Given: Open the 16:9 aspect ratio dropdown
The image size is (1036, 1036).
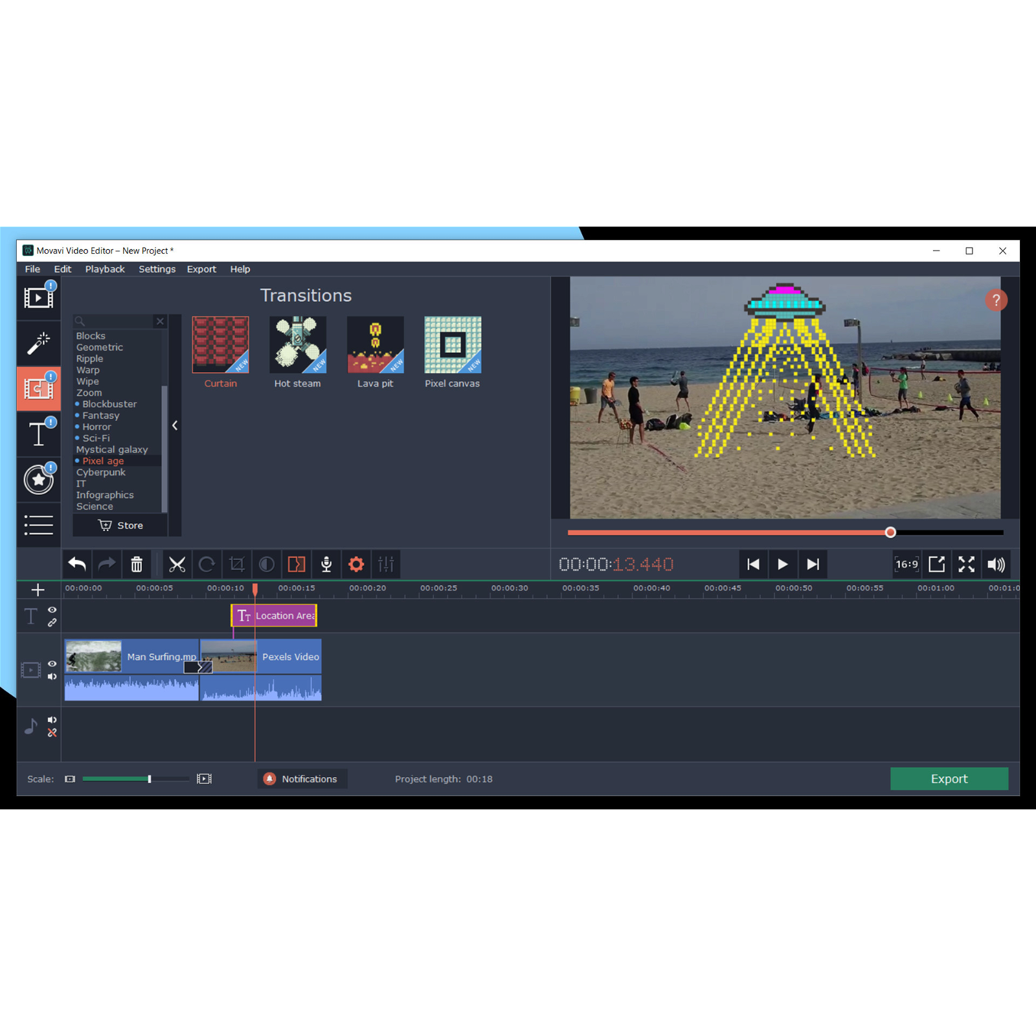Looking at the screenshot, I should click(906, 564).
